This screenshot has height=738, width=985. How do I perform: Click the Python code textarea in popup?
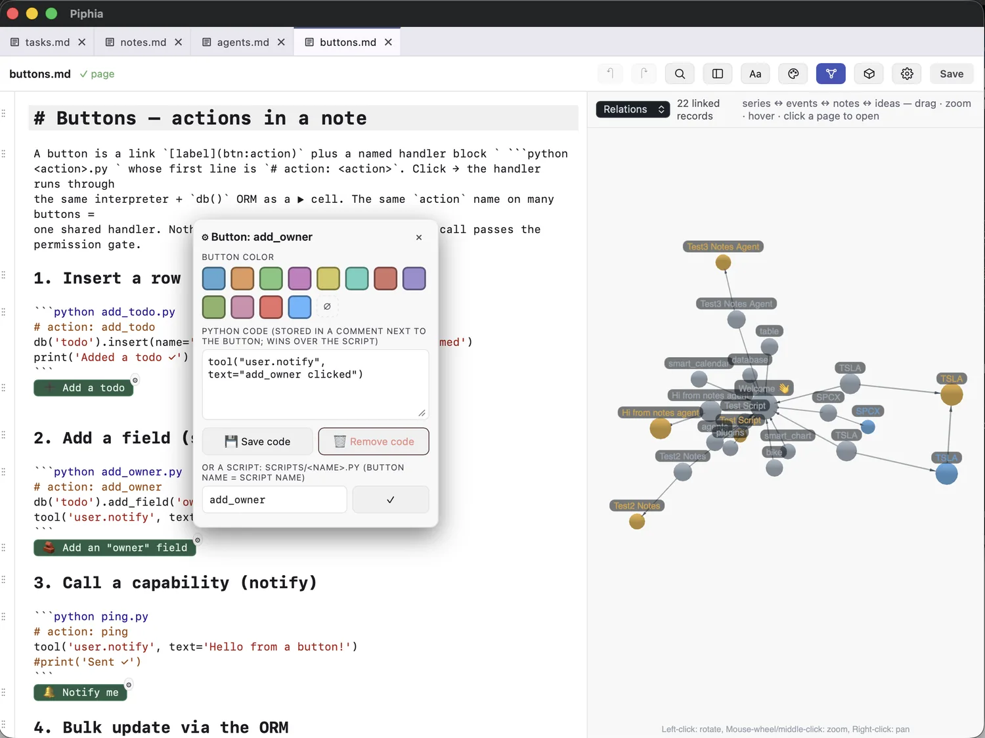point(315,384)
